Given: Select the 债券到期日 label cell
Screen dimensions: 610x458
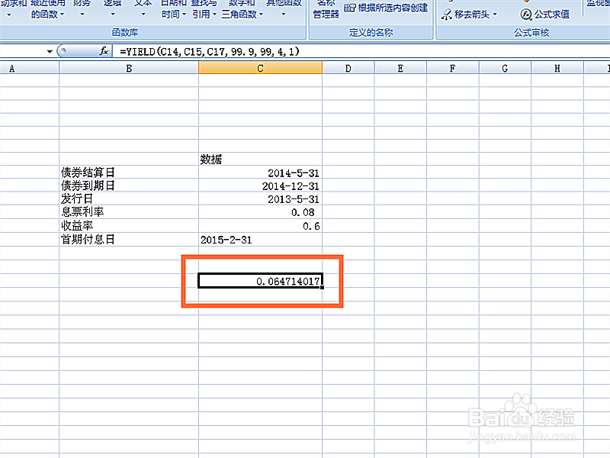Looking at the screenshot, I should point(129,185).
